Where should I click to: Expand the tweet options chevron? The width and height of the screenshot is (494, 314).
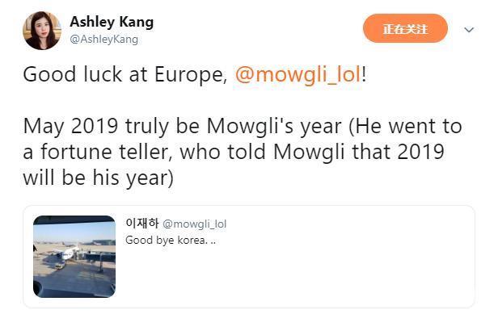click(x=469, y=30)
